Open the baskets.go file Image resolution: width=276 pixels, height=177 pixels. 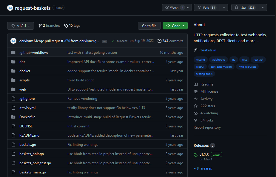click(28, 145)
